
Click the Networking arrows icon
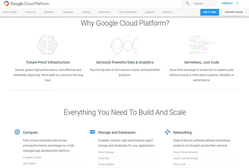coord(167,132)
